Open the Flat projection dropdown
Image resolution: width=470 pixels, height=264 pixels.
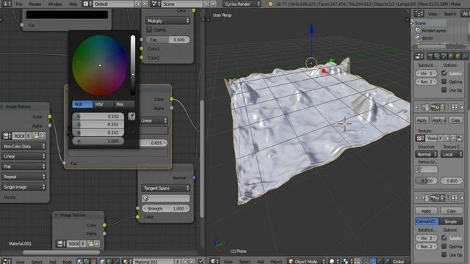(x=23, y=166)
